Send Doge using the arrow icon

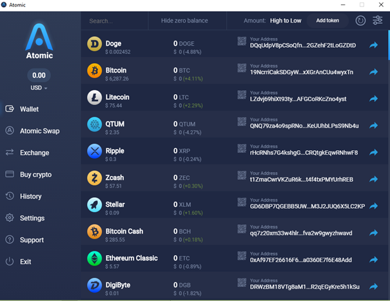[374, 45]
